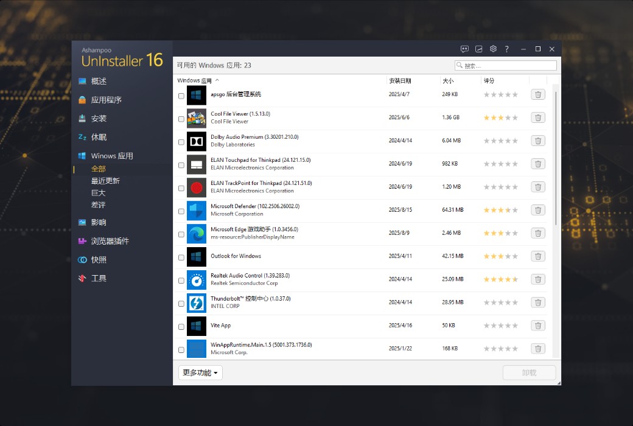The width and height of the screenshot is (633, 426).
Task: Check the Cool File Viewer checkbox
Action: [181, 119]
